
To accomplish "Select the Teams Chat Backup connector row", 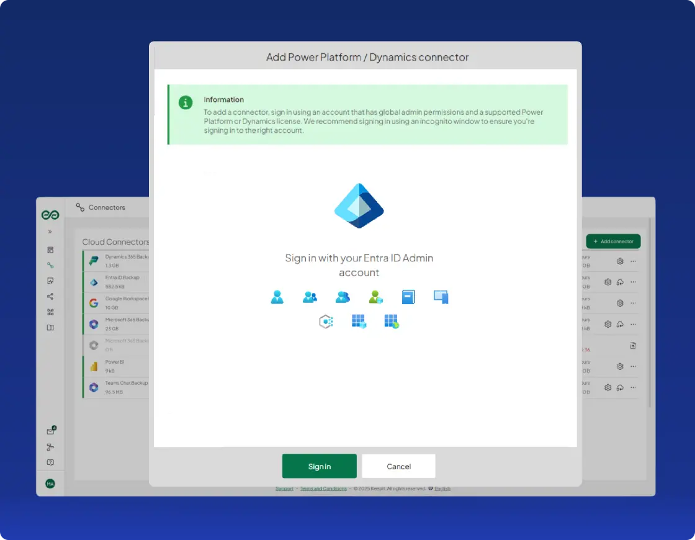I will 116,387.
